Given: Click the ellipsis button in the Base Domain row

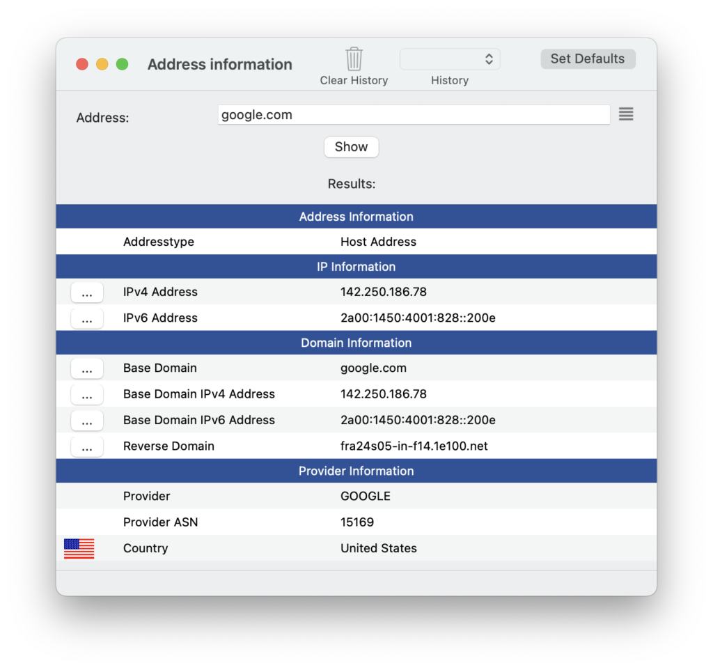Looking at the screenshot, I should point(87,368).
